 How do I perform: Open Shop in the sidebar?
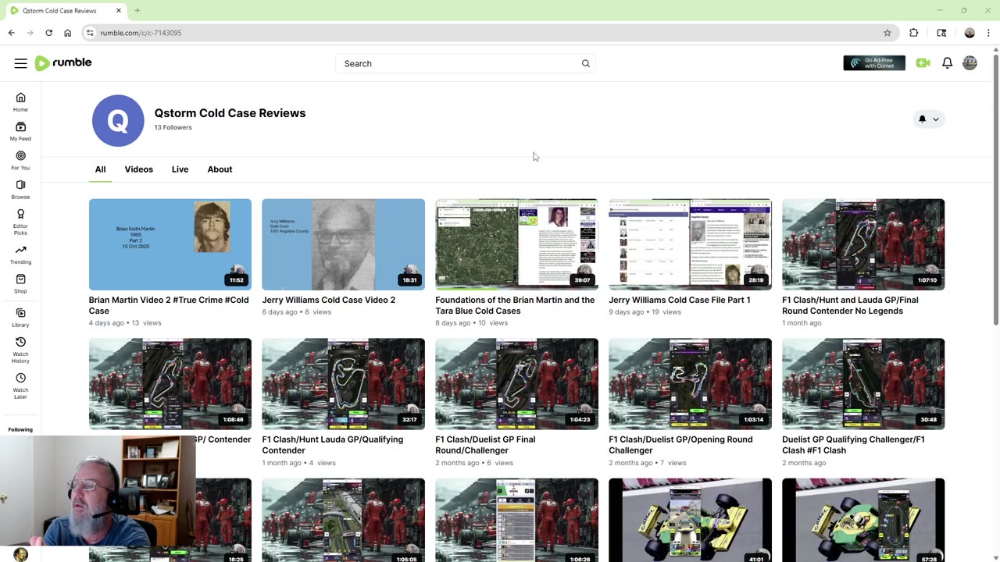tap(20, 284)
